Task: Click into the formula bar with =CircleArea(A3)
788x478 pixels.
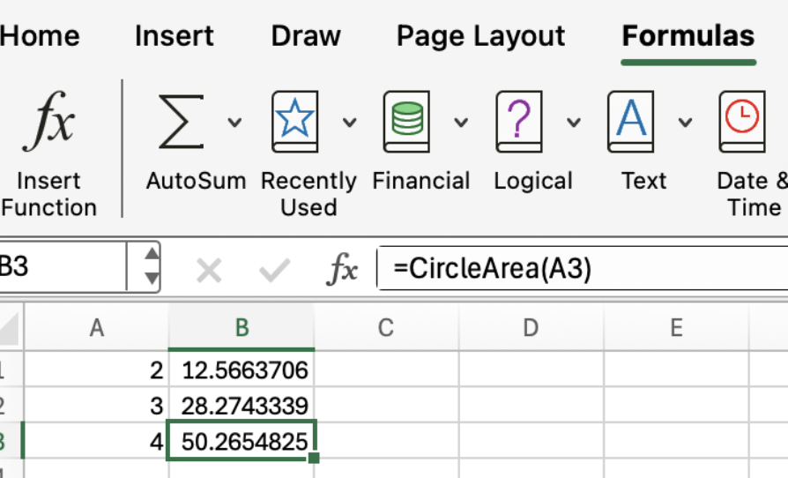Action: [583, 268]
